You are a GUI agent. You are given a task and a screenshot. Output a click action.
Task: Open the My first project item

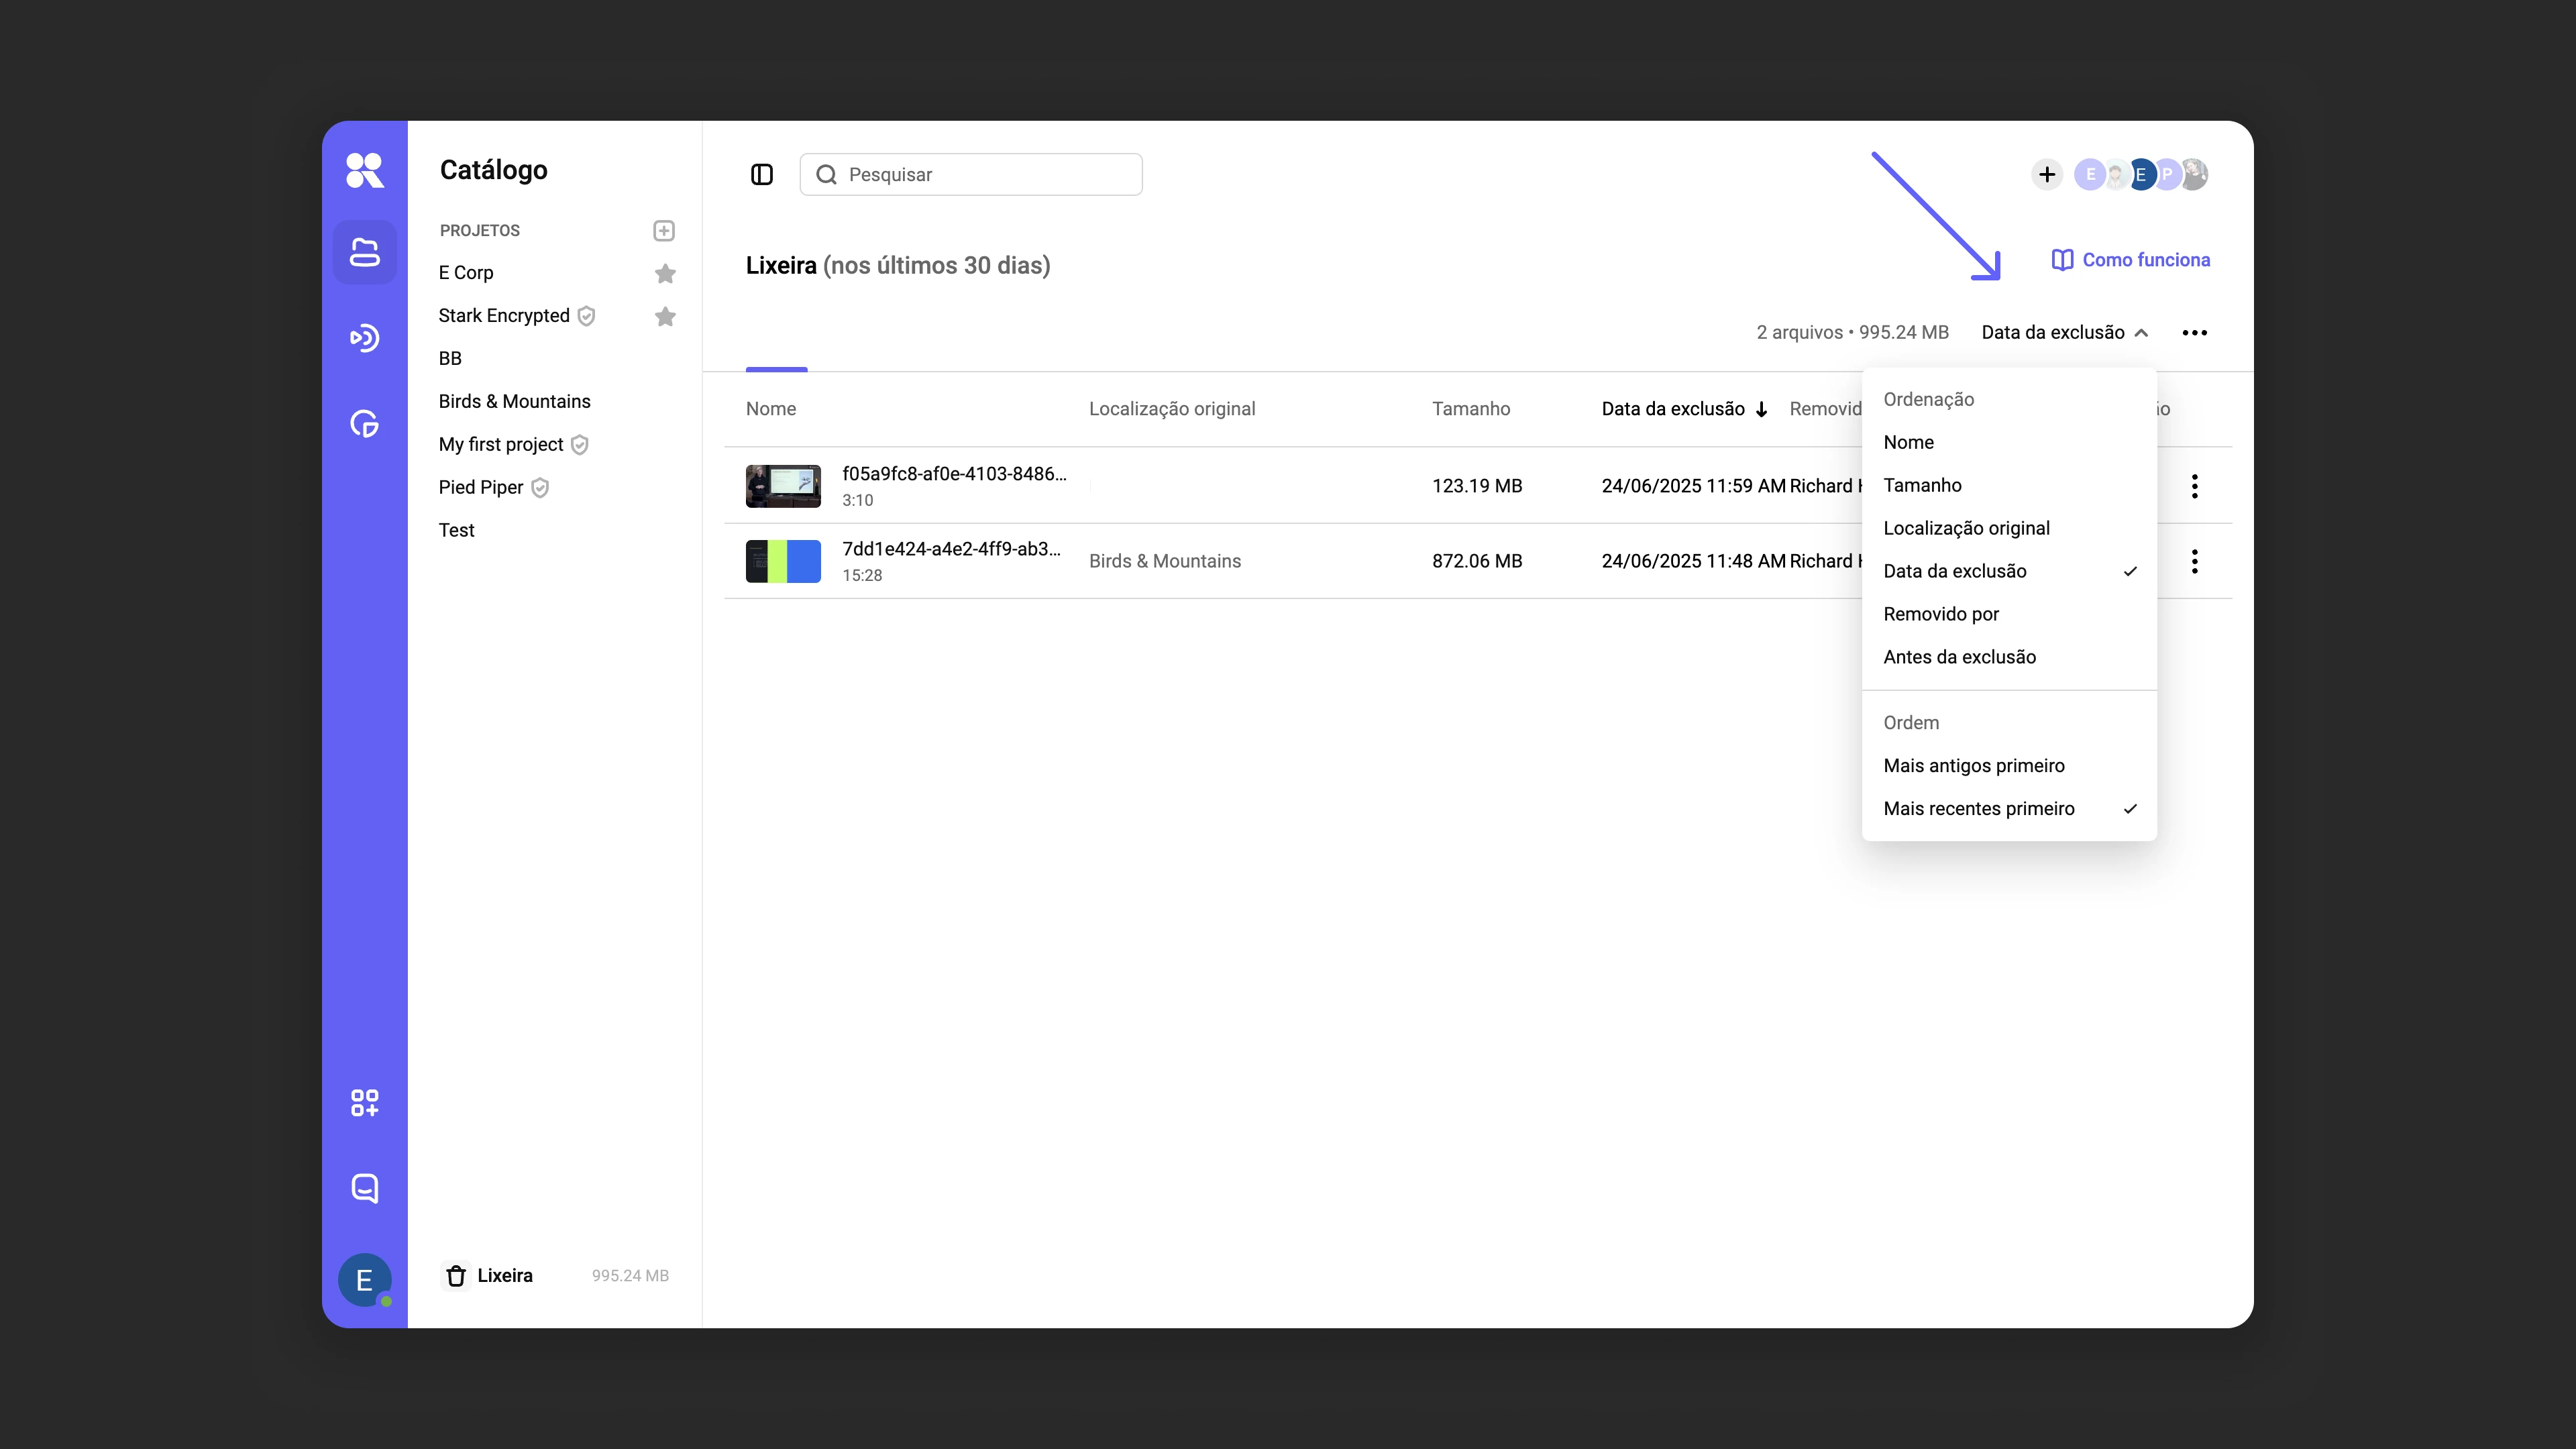click(x=501, y=445)
